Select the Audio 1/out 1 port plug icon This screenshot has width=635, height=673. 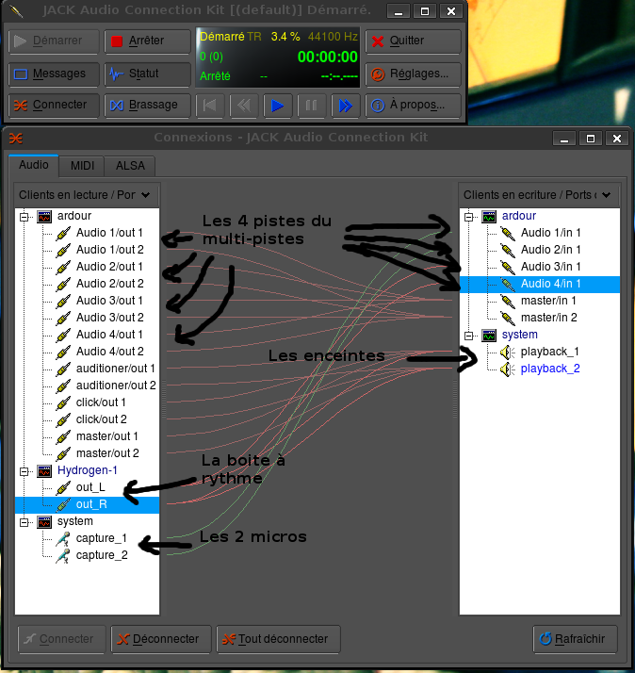click(63, 234)
